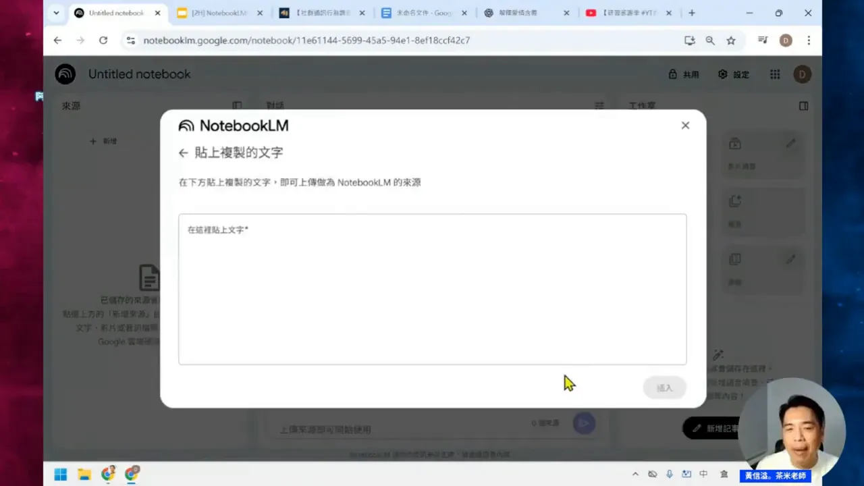Open the Google account avatar

pos(803,74)
